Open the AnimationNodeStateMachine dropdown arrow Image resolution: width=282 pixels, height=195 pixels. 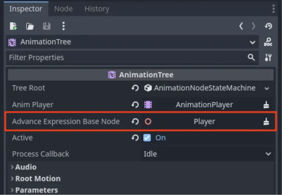pyautogui.click(x=267, y=88)
